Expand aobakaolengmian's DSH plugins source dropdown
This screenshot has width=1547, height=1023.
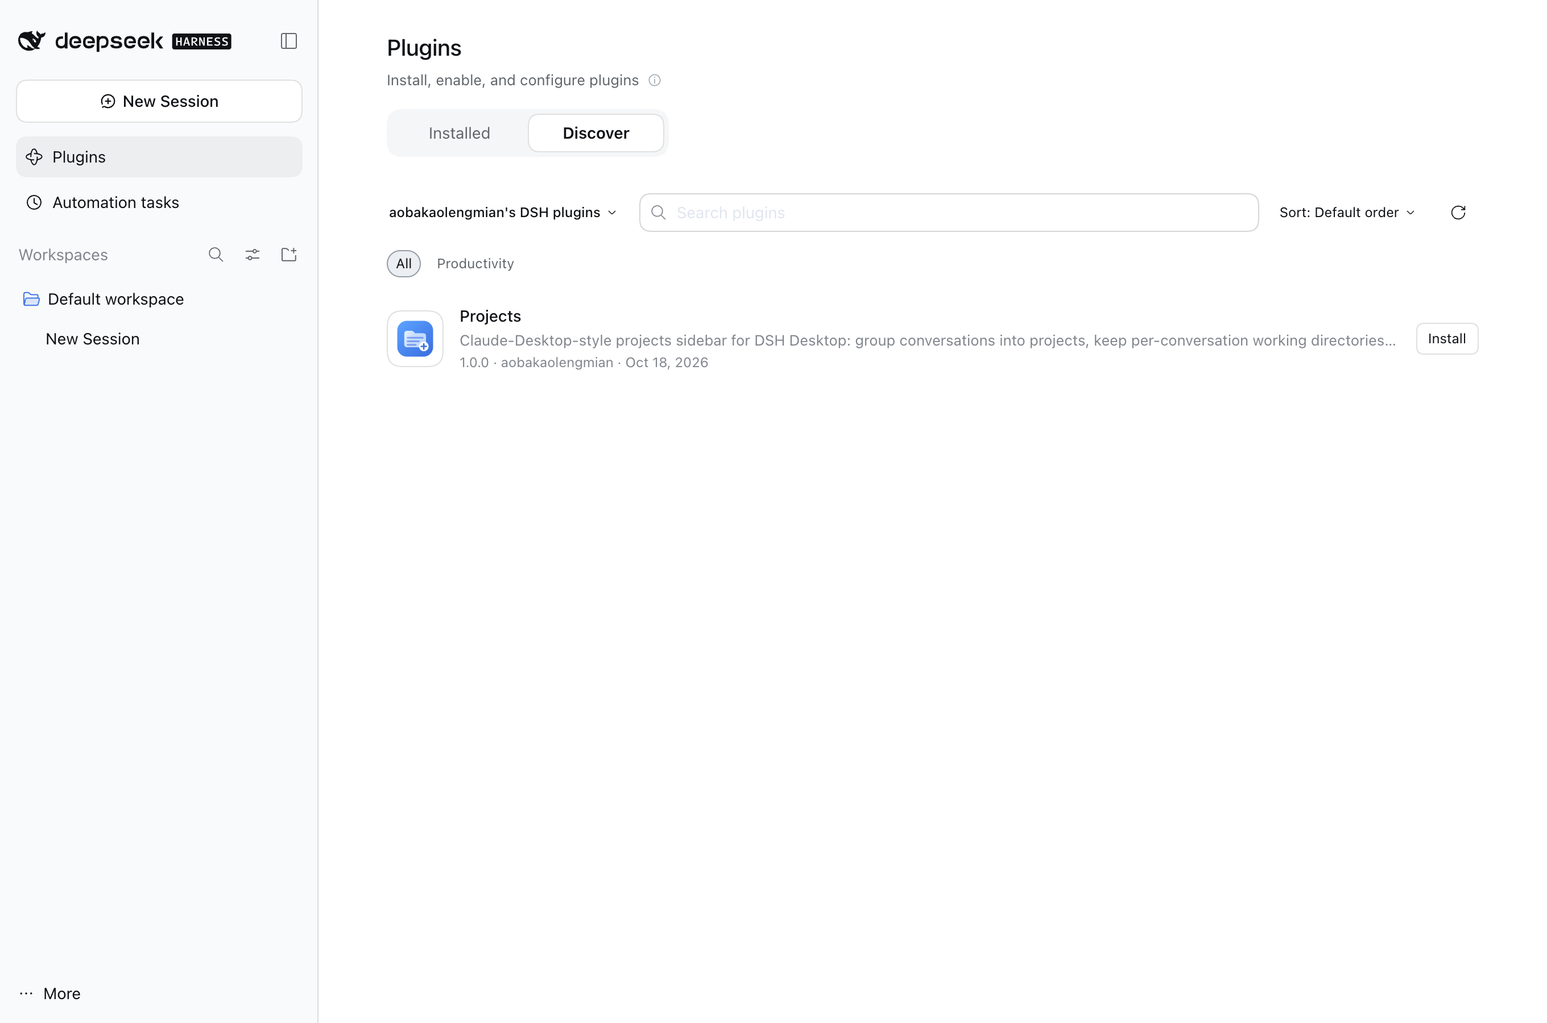(503, 213)
